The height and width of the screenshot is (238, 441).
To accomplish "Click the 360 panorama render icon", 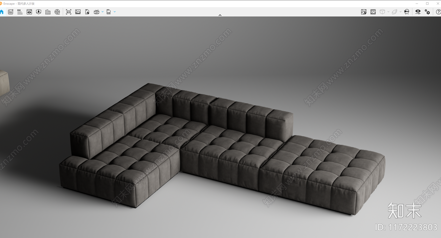I will tap(96, 12).
